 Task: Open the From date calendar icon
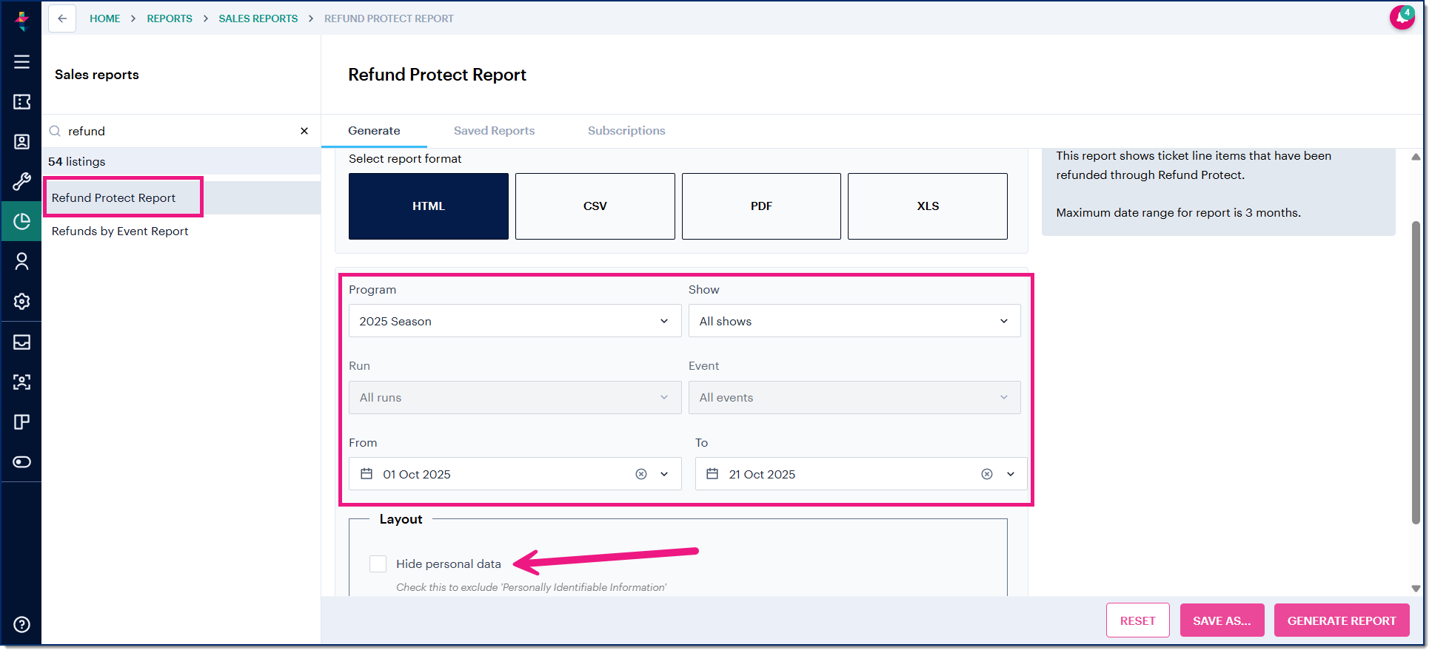366,474
